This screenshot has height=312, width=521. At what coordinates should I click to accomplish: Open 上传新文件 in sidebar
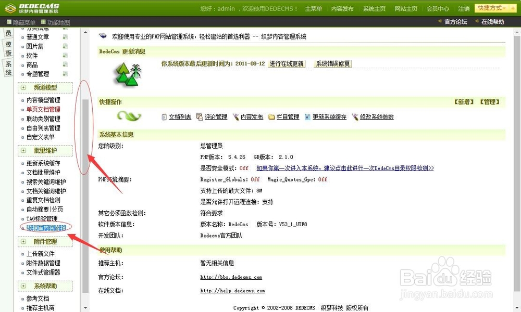40,254
